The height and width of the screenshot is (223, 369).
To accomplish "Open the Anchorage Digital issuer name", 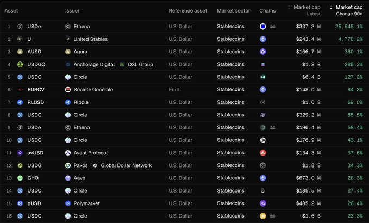I will tap(94, 64).
